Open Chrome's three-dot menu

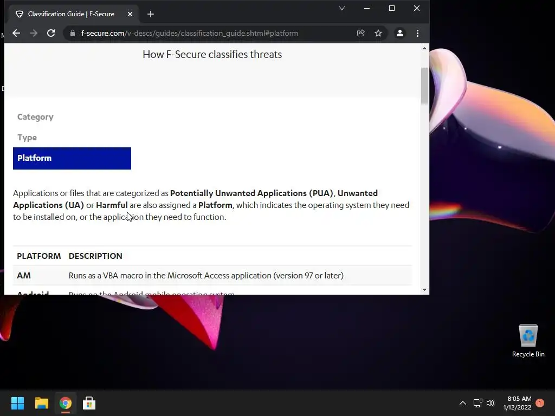(x=418, y=33)
